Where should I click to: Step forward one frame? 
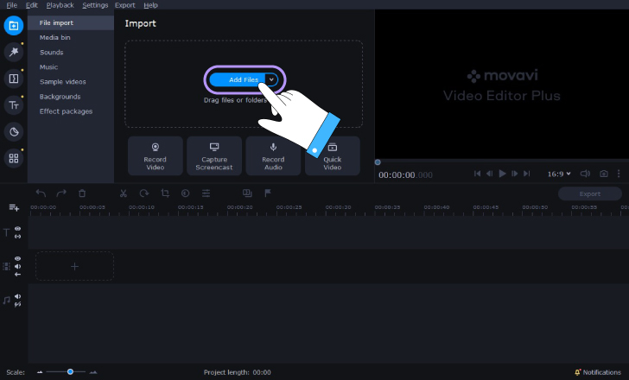(x=514, y=174)
